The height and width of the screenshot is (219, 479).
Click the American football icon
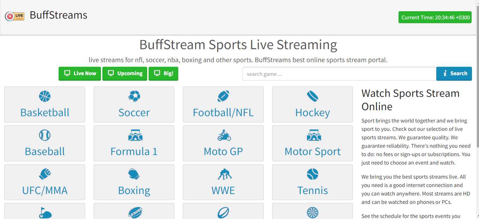223,96
